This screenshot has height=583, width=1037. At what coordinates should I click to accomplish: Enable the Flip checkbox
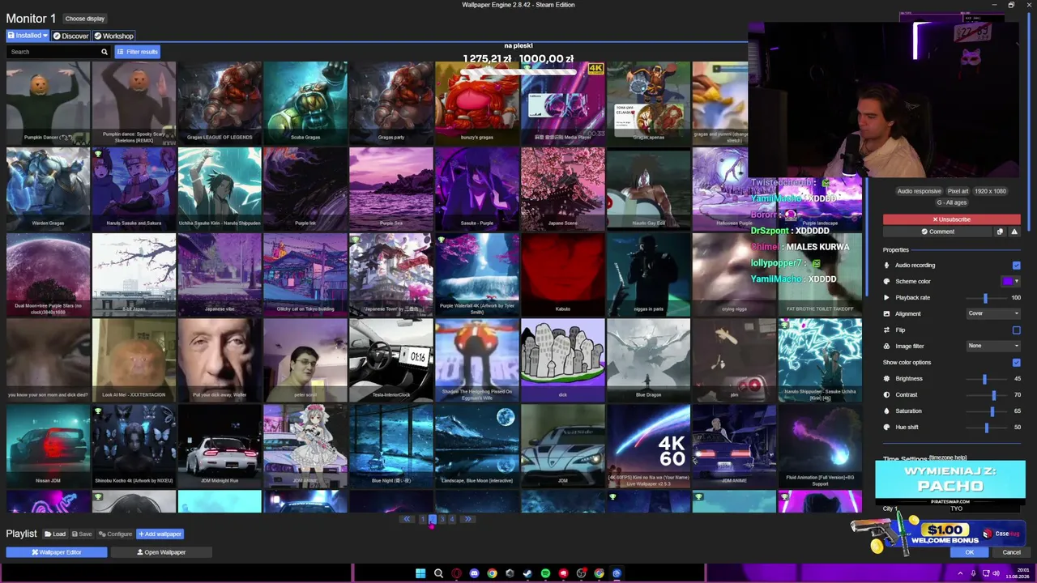point(1016,330)
